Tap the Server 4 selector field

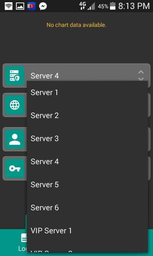(76, 76)
